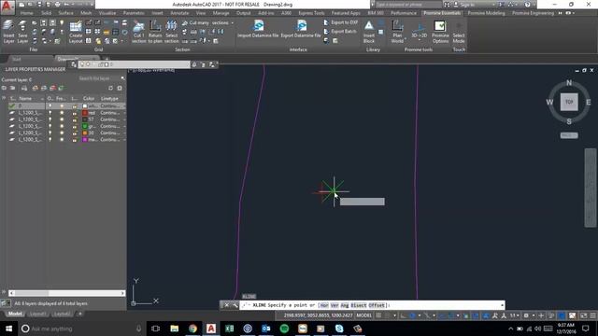Click the Export Batch tool

(x=340, y=31)
